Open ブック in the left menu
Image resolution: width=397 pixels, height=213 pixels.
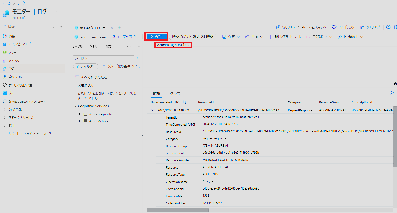click(x=12, y=93)
